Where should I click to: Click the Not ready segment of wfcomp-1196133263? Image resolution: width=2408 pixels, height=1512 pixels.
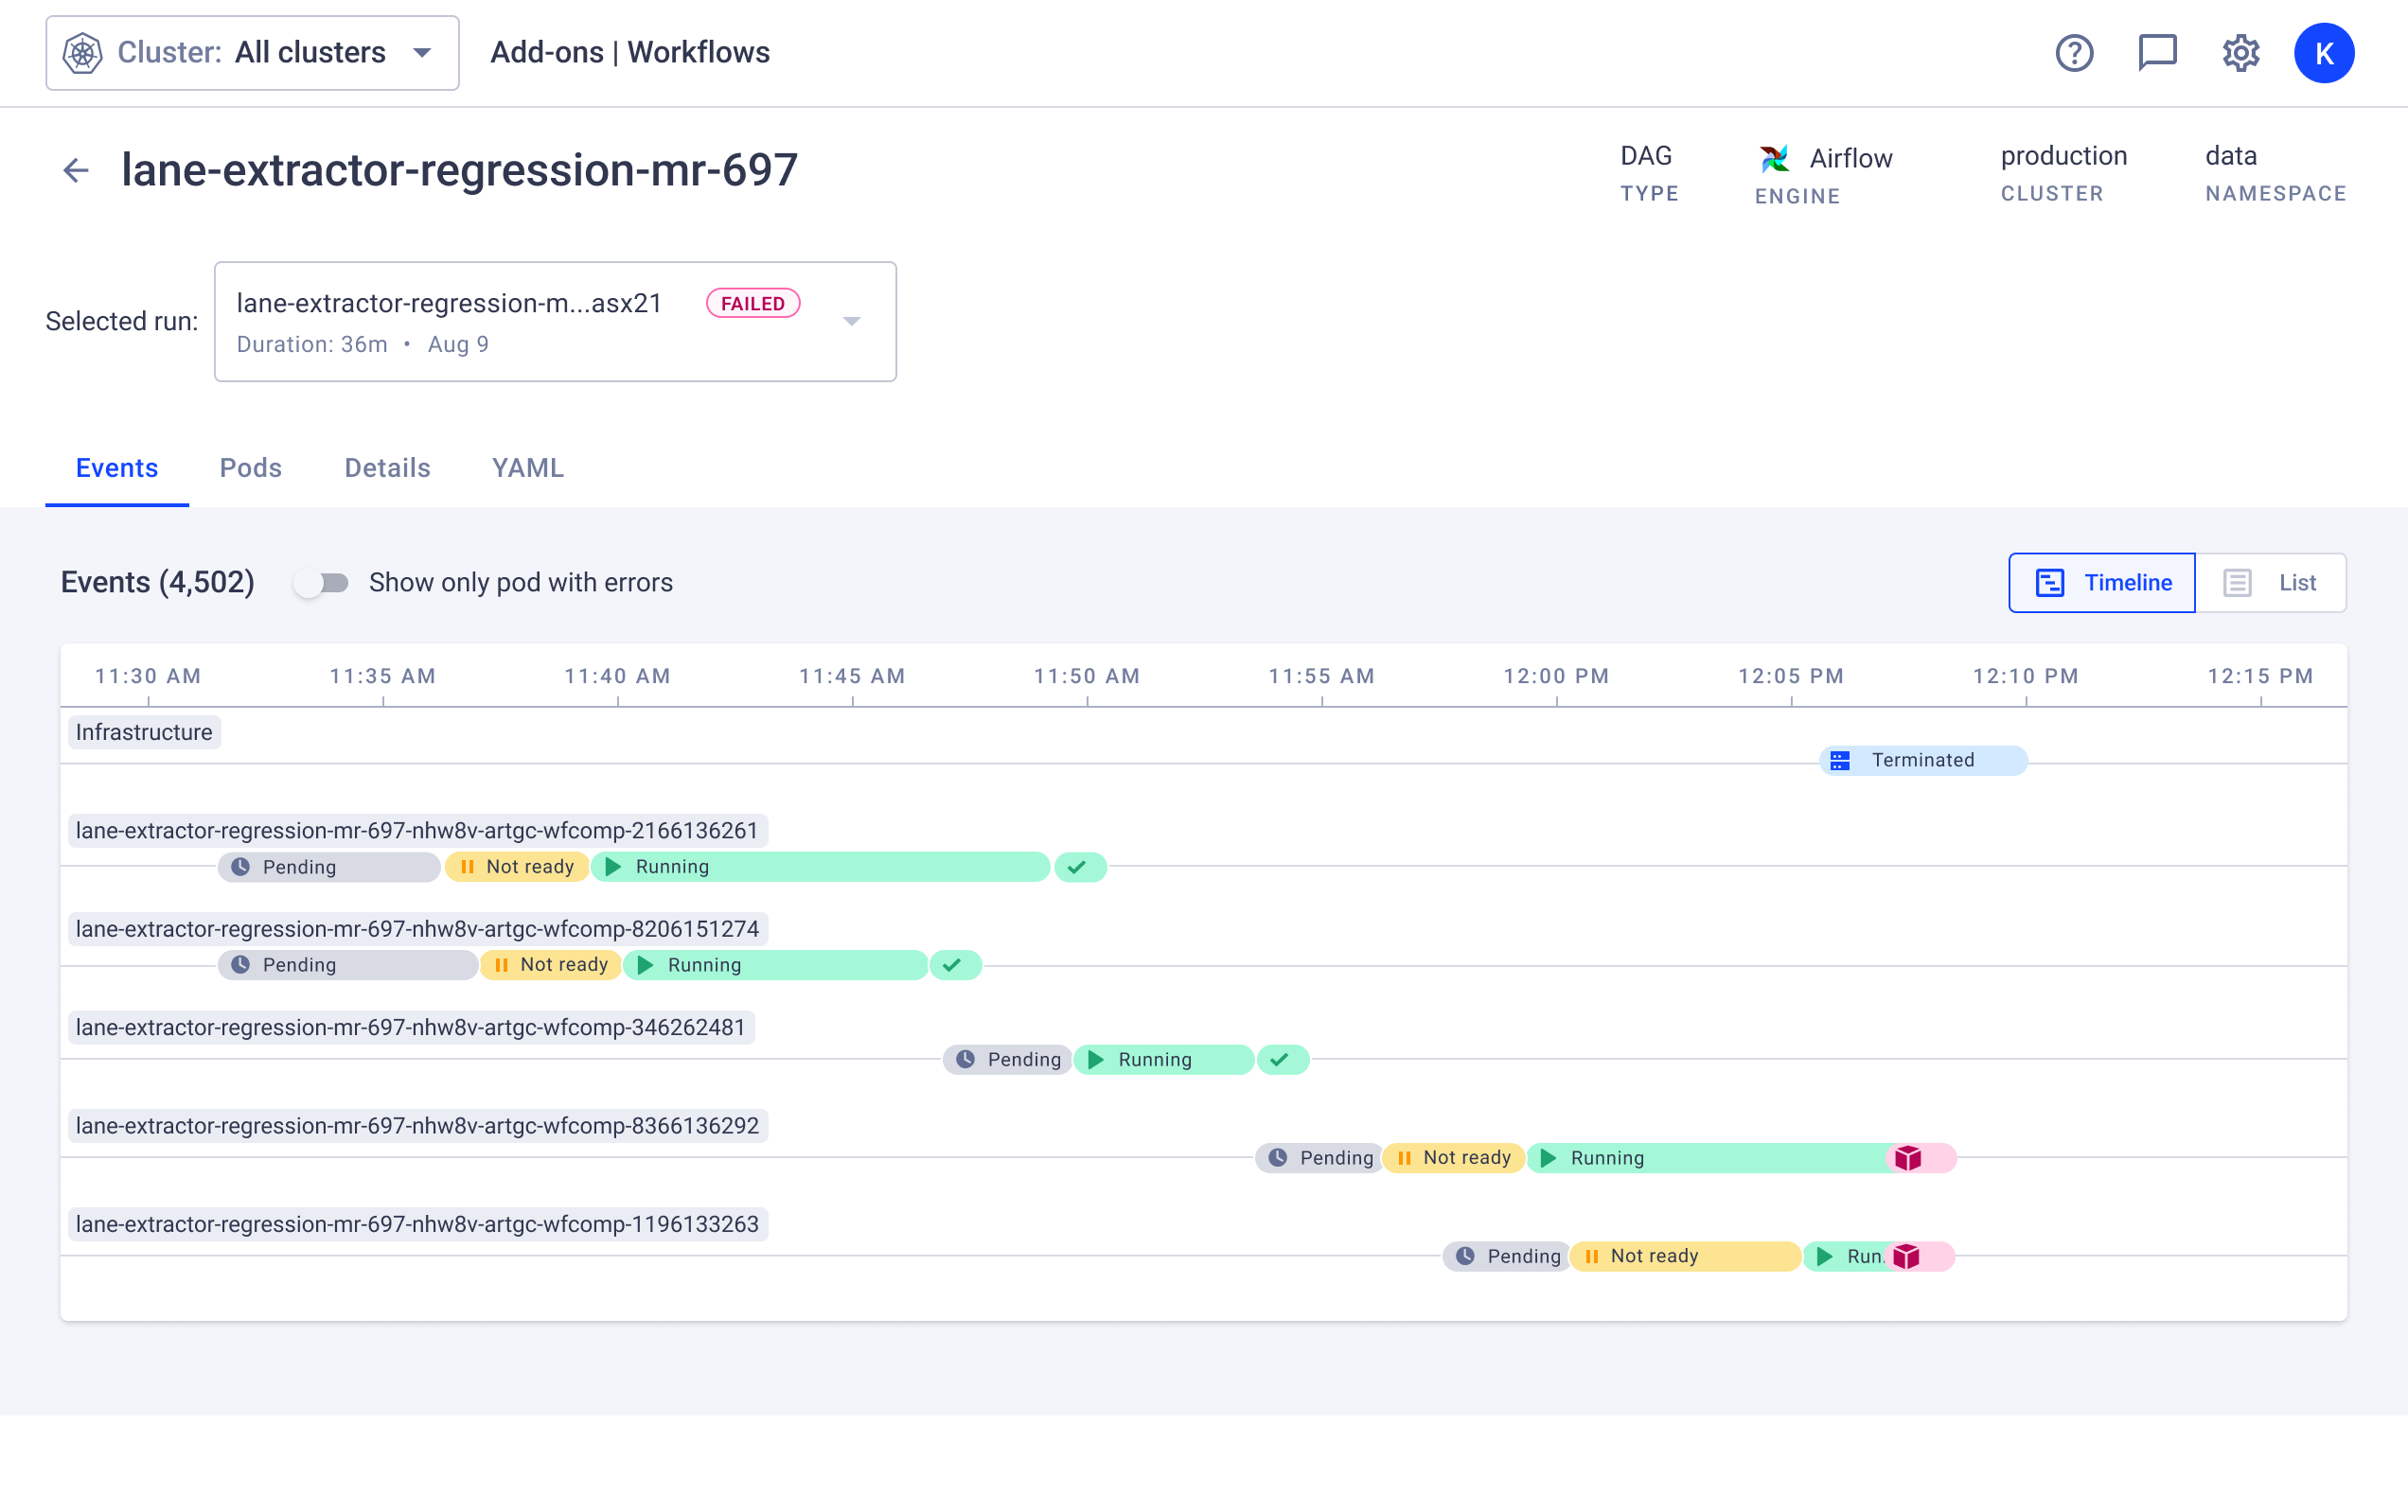coord(1686,1257)
